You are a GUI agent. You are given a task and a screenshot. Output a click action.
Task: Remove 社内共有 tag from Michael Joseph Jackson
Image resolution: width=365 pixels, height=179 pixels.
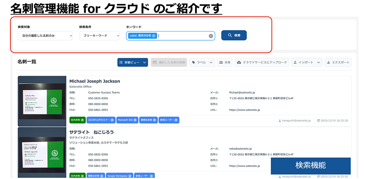(82, 120)
